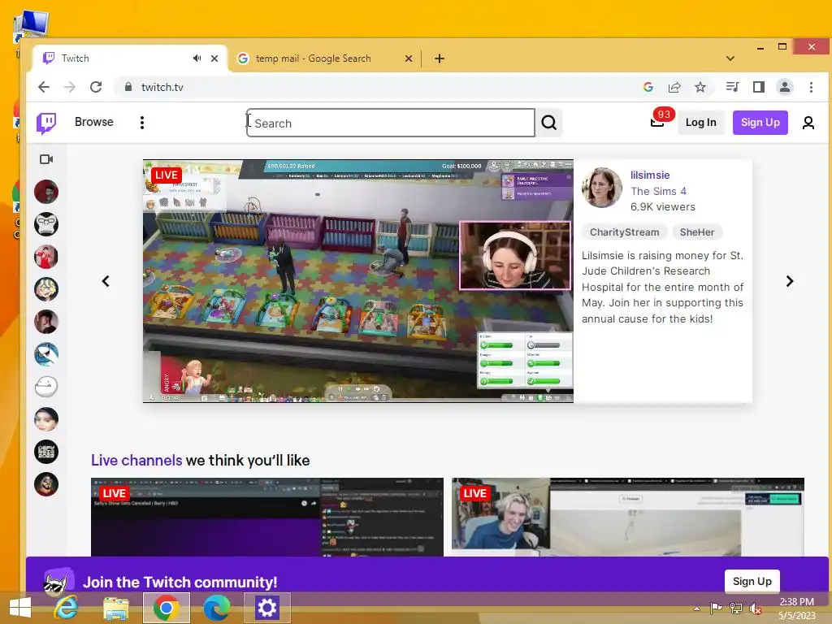The height and width of the screenshot is (624, 832).
Task: Click the featured lilsimsie live stream video
Action: click(358, 281)
